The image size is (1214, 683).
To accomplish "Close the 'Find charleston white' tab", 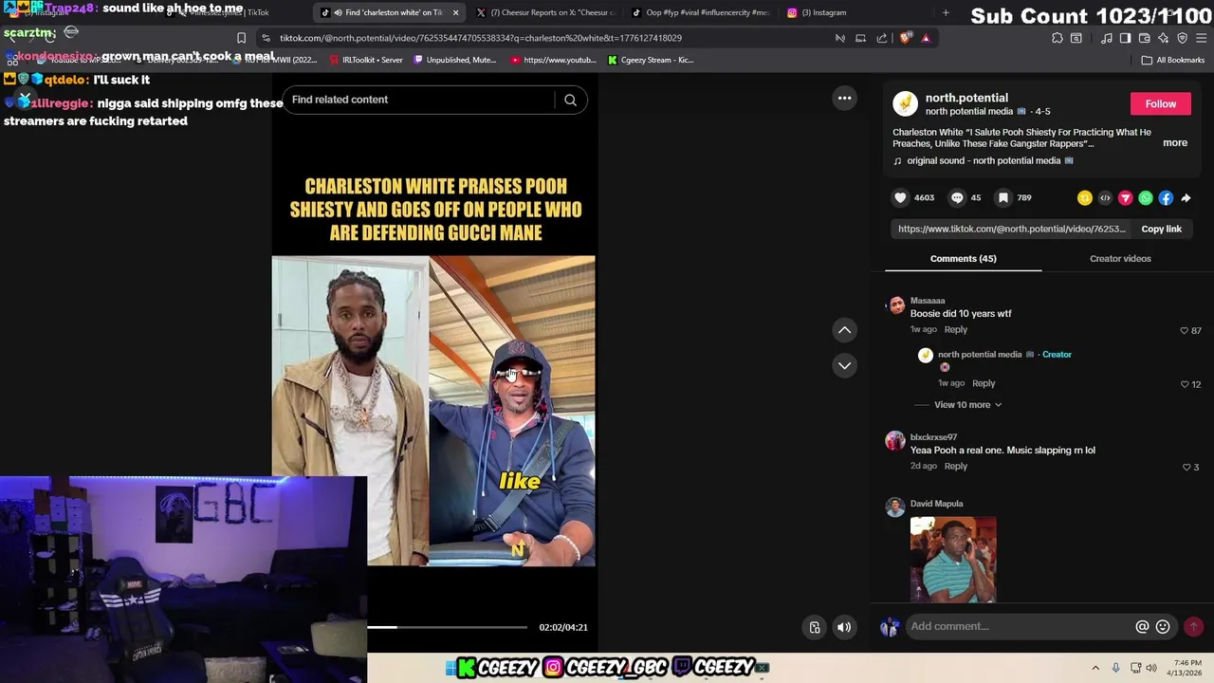I will click(x=455, y=12).
